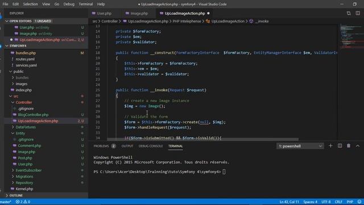Select the UpLoadImageAction.php editor tab
This screenshot has height=205, width=364.
[x=184, y=14]
